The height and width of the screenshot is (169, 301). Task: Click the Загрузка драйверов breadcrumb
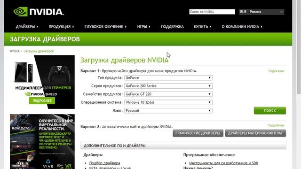pos(39,51)
